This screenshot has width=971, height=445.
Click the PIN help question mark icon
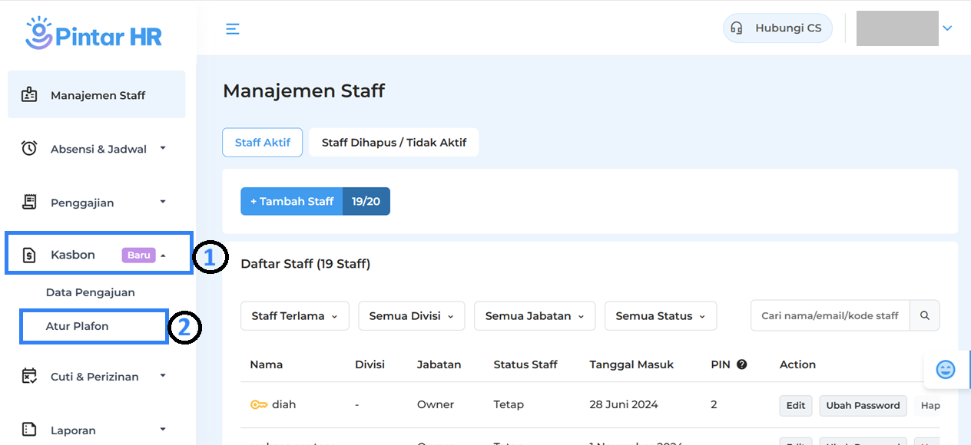tap(741, 364)
